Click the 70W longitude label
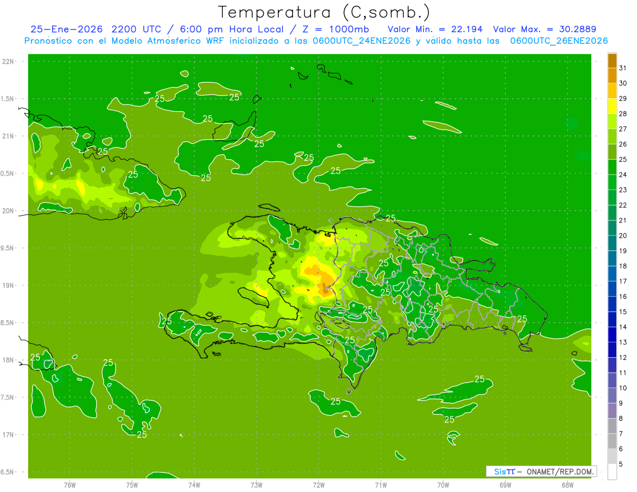Screen dimensions: 637x492 (443, 485)
